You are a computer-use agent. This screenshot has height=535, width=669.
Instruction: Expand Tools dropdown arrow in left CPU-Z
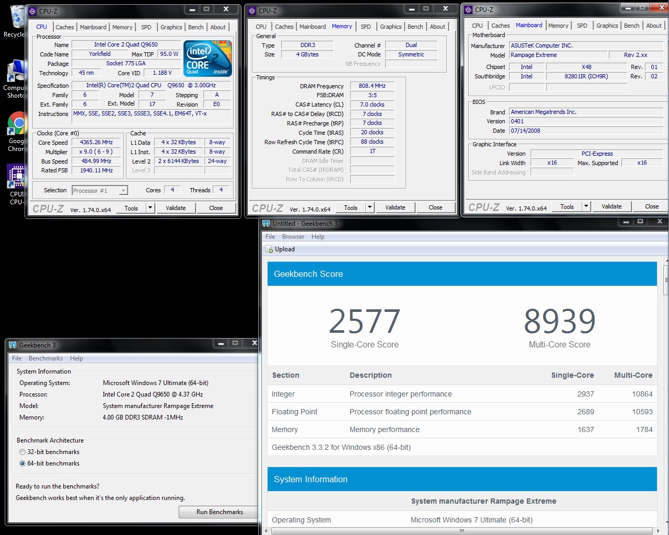pyautogui.click(x=150, y=208)
